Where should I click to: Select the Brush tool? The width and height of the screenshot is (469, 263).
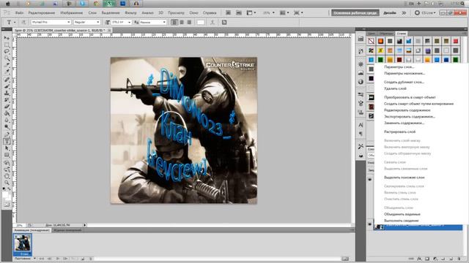point(7,86)
